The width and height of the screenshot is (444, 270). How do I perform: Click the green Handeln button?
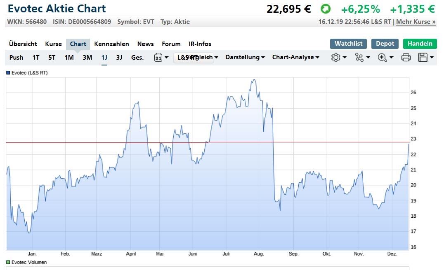coord(420,44)
